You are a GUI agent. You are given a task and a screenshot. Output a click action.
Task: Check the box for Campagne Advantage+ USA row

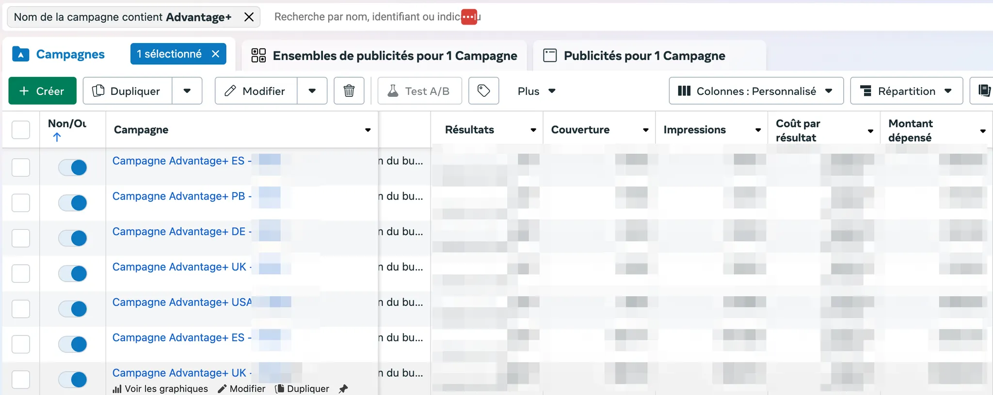click(x=21, y=309)
